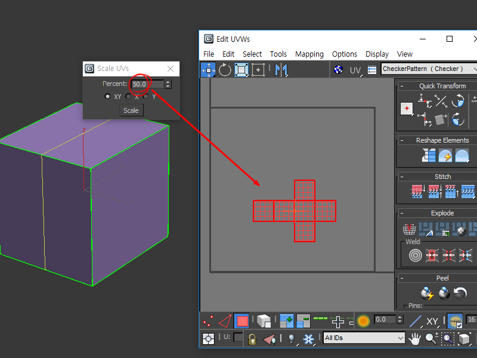Switch to Vertex sub-object mode

pos(208,321)
